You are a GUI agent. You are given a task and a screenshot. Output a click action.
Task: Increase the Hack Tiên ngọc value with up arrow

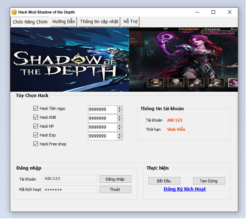120,108
